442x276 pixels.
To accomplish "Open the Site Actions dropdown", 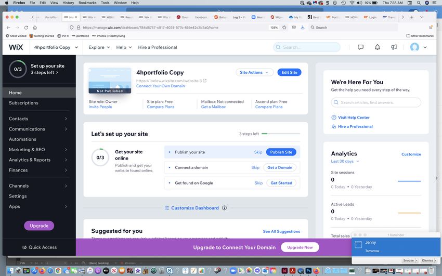I will 254,72.
